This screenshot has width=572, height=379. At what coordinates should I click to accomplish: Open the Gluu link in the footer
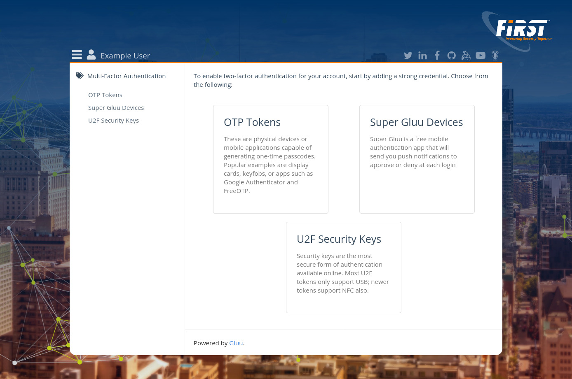(x=236, y=343)
